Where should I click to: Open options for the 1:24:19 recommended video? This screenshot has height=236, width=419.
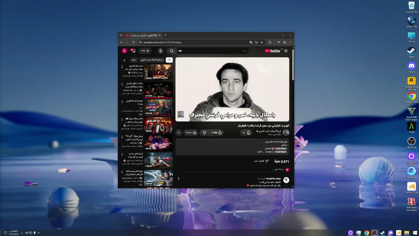tap(122, 172)
